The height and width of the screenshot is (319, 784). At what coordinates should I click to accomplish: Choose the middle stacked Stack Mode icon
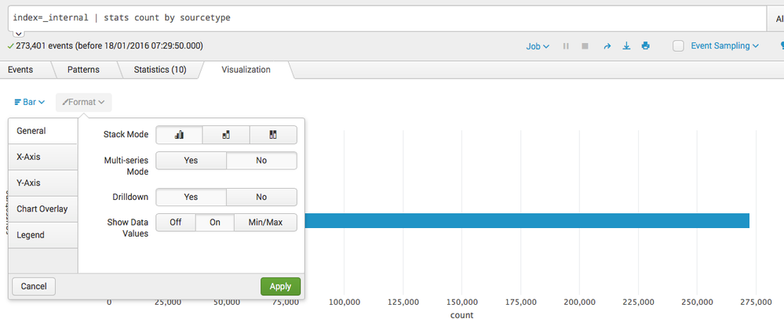[226, 135]
